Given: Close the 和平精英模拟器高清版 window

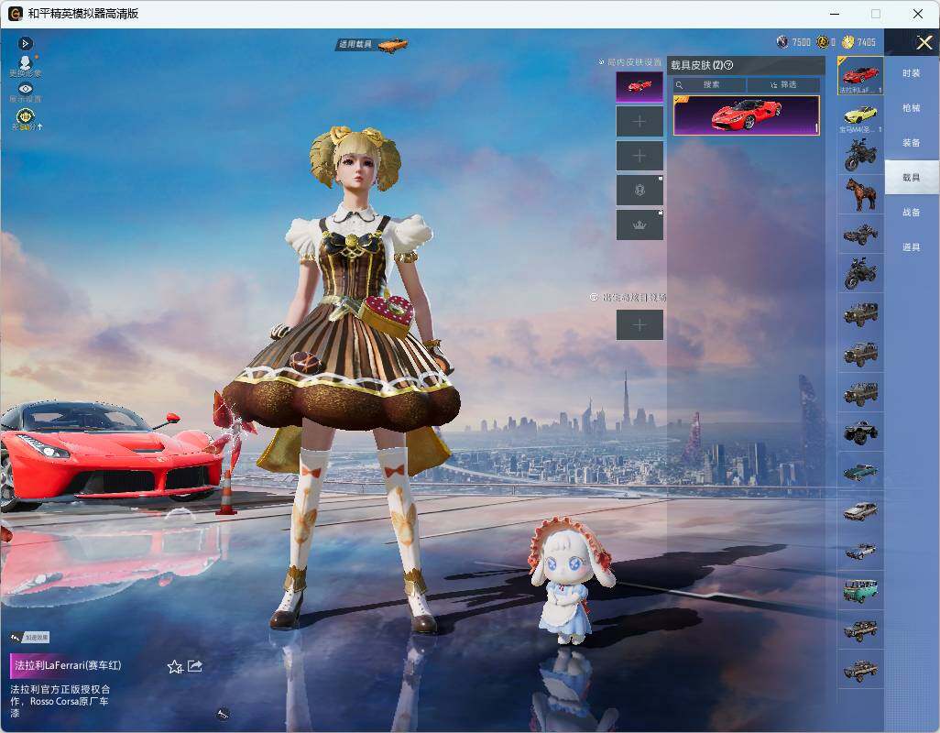Looking at the screenshot, I should pos(918,14).
